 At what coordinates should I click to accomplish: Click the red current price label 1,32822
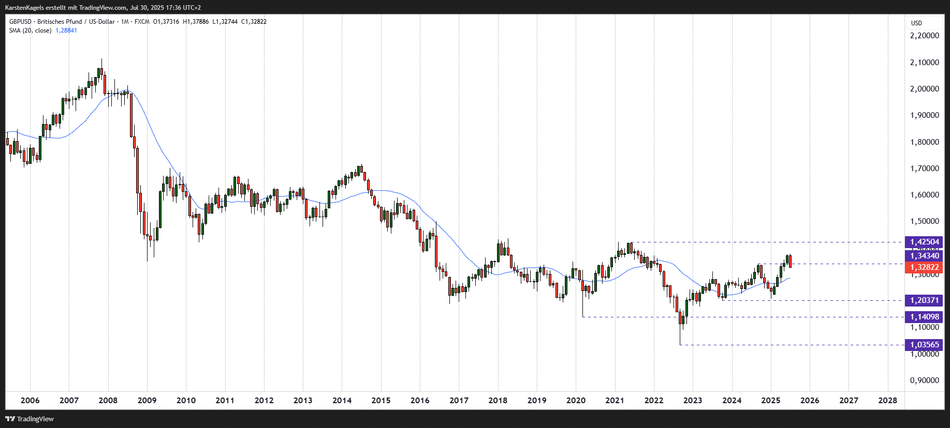pos(924,267)
